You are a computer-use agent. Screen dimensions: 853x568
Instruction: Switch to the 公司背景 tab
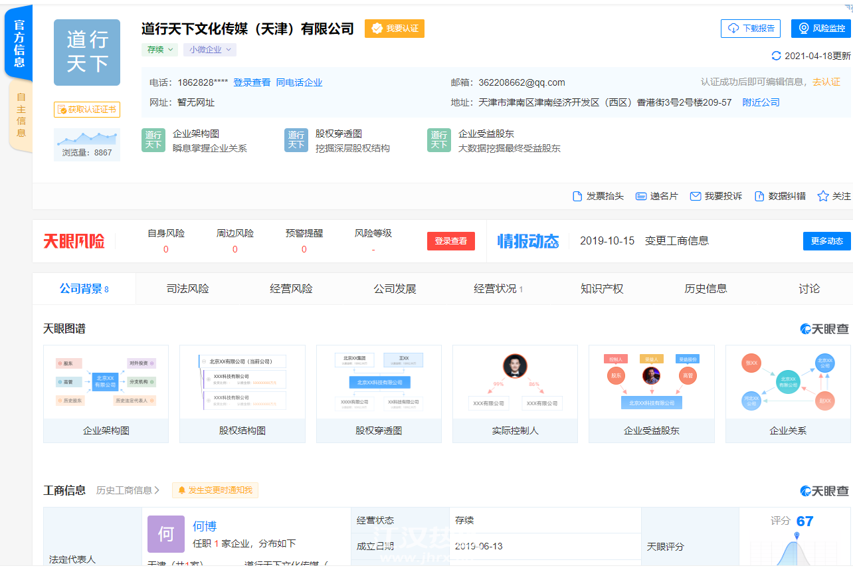[84, 289]
